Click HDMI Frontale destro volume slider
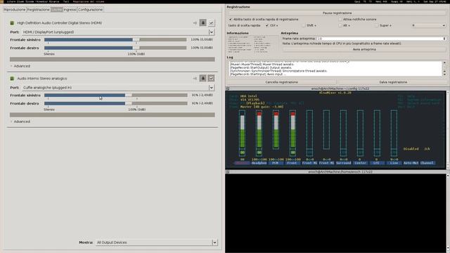The height and width of the screenshot is (253, 450). (115, 48)
